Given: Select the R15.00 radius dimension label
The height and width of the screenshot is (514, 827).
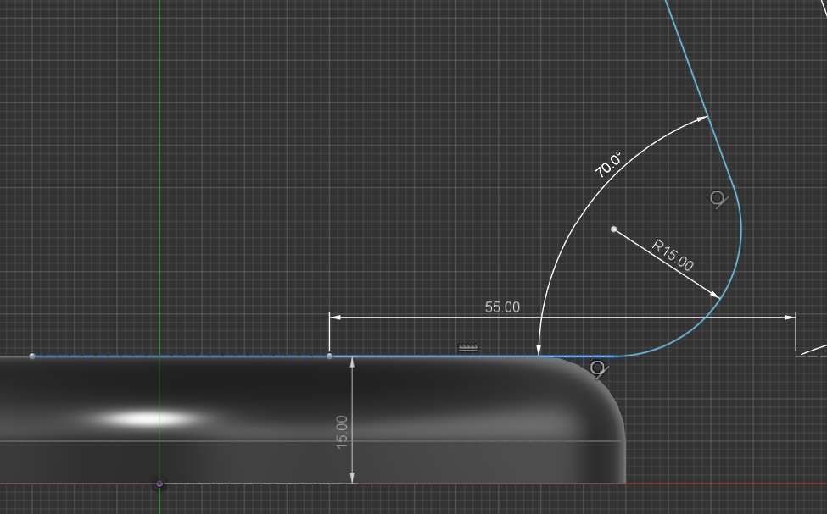Looking at the screenshot, I should click(673, 255).
